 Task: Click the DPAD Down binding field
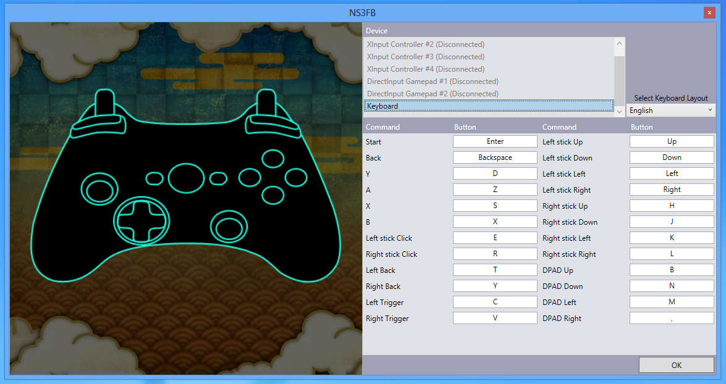point(672,286)
